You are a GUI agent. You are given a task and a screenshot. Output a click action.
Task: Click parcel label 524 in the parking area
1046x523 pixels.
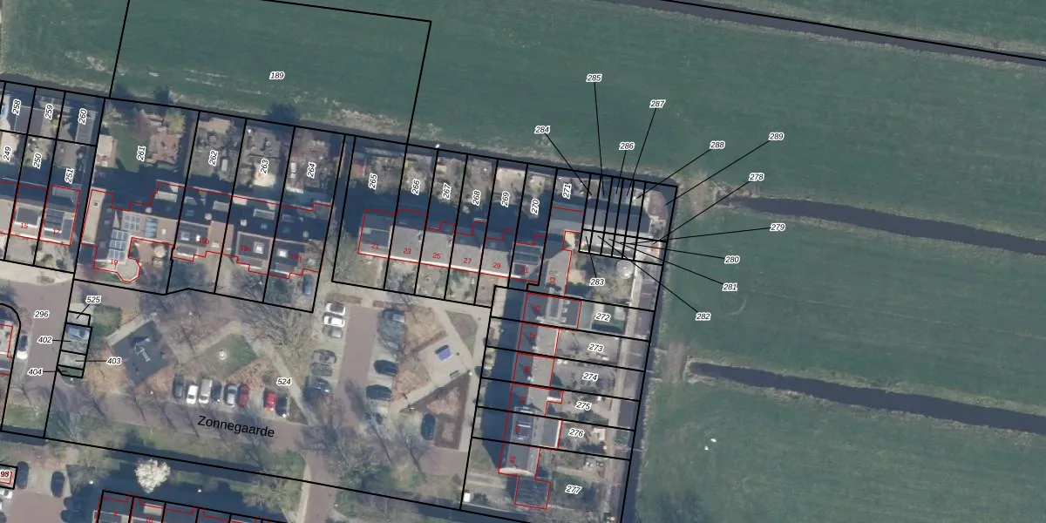click(x=283, y=382)
